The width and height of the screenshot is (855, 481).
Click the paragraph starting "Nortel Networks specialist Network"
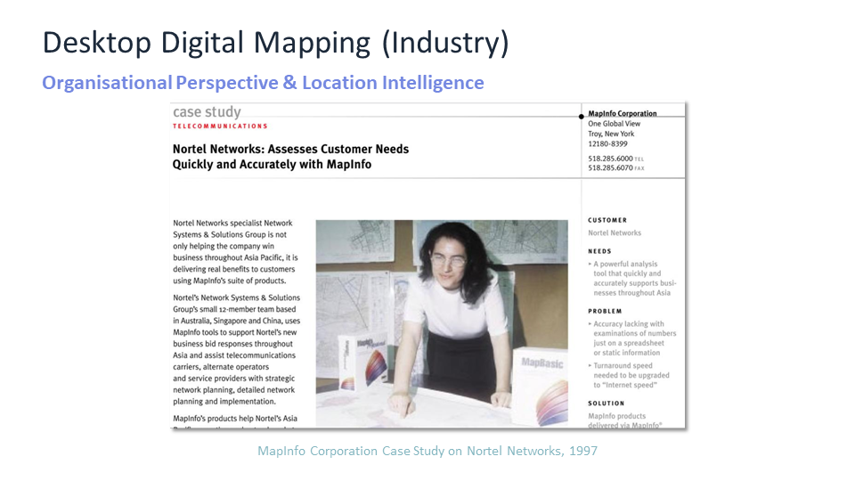235,252
